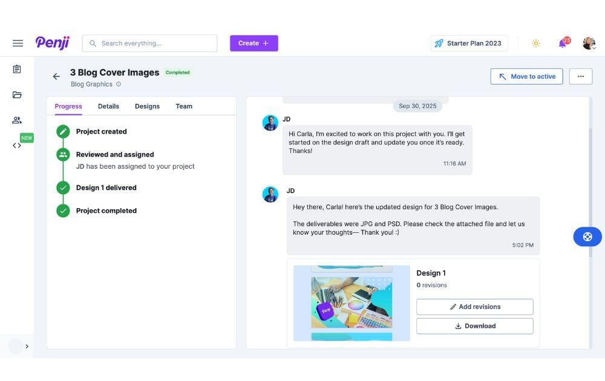Open the hamburger navigation menu
Image resolution: width=605 pixels, height=381 pixels.
point(18,44)
